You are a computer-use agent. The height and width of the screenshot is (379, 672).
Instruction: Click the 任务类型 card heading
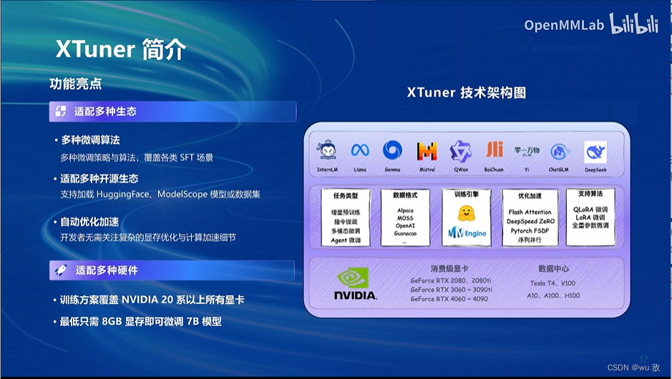346,196
